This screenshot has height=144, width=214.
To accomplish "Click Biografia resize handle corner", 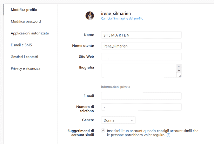I will point(179,75).
